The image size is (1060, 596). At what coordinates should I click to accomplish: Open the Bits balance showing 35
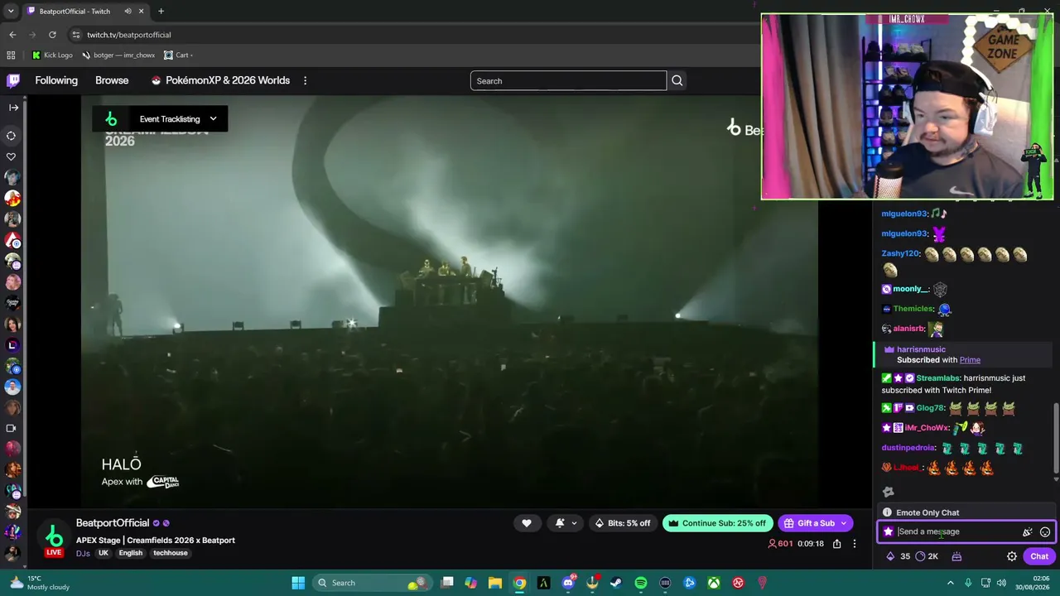tap(899, 556)
